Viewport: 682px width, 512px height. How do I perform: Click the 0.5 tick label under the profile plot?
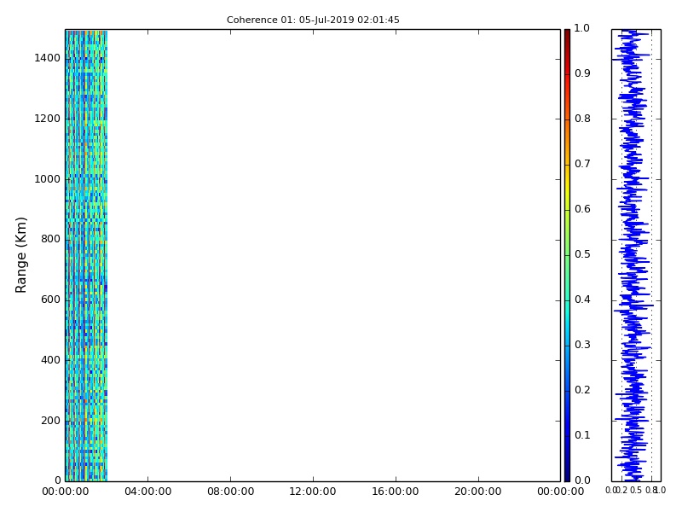636,490
